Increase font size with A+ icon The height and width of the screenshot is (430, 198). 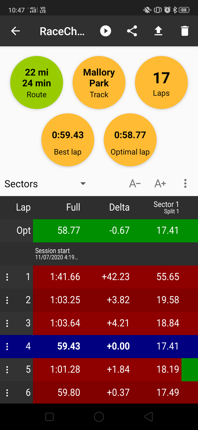160,184
